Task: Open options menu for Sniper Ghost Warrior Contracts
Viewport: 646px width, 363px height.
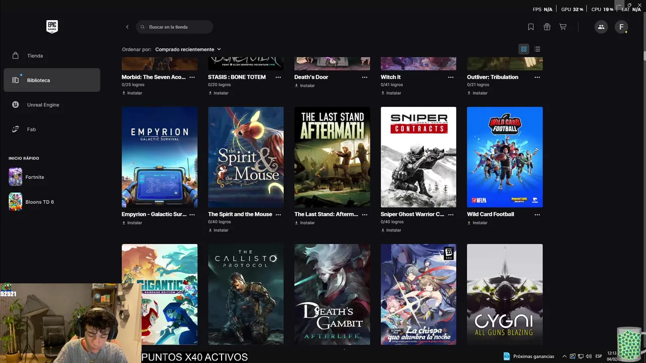Action: click(x=451, y=214)
